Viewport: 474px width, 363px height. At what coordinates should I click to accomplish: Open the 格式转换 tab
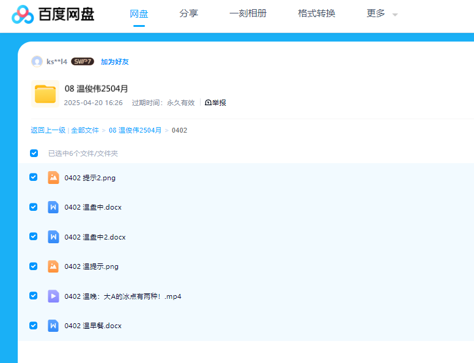coord(316,13)
